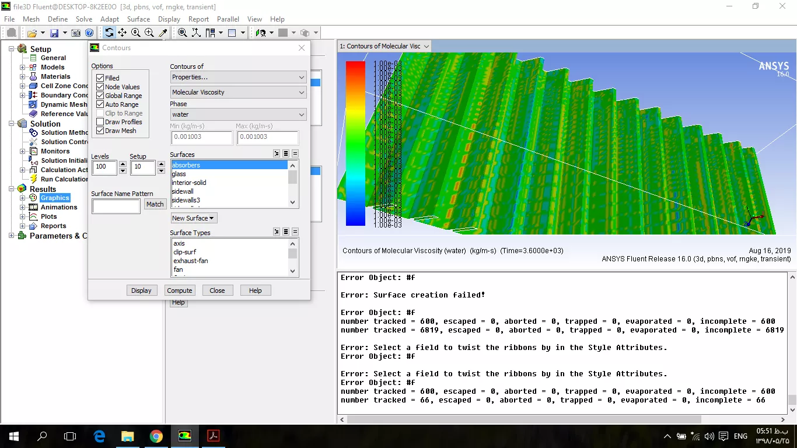Toggle the Draw Mesh checkbox
This screenshot has width=797, height=448.
point(100,130)
